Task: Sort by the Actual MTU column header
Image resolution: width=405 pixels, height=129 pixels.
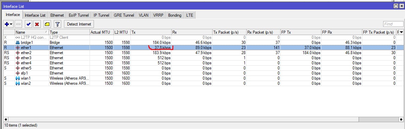Action: pyautogui.click(x=102, y=32)
